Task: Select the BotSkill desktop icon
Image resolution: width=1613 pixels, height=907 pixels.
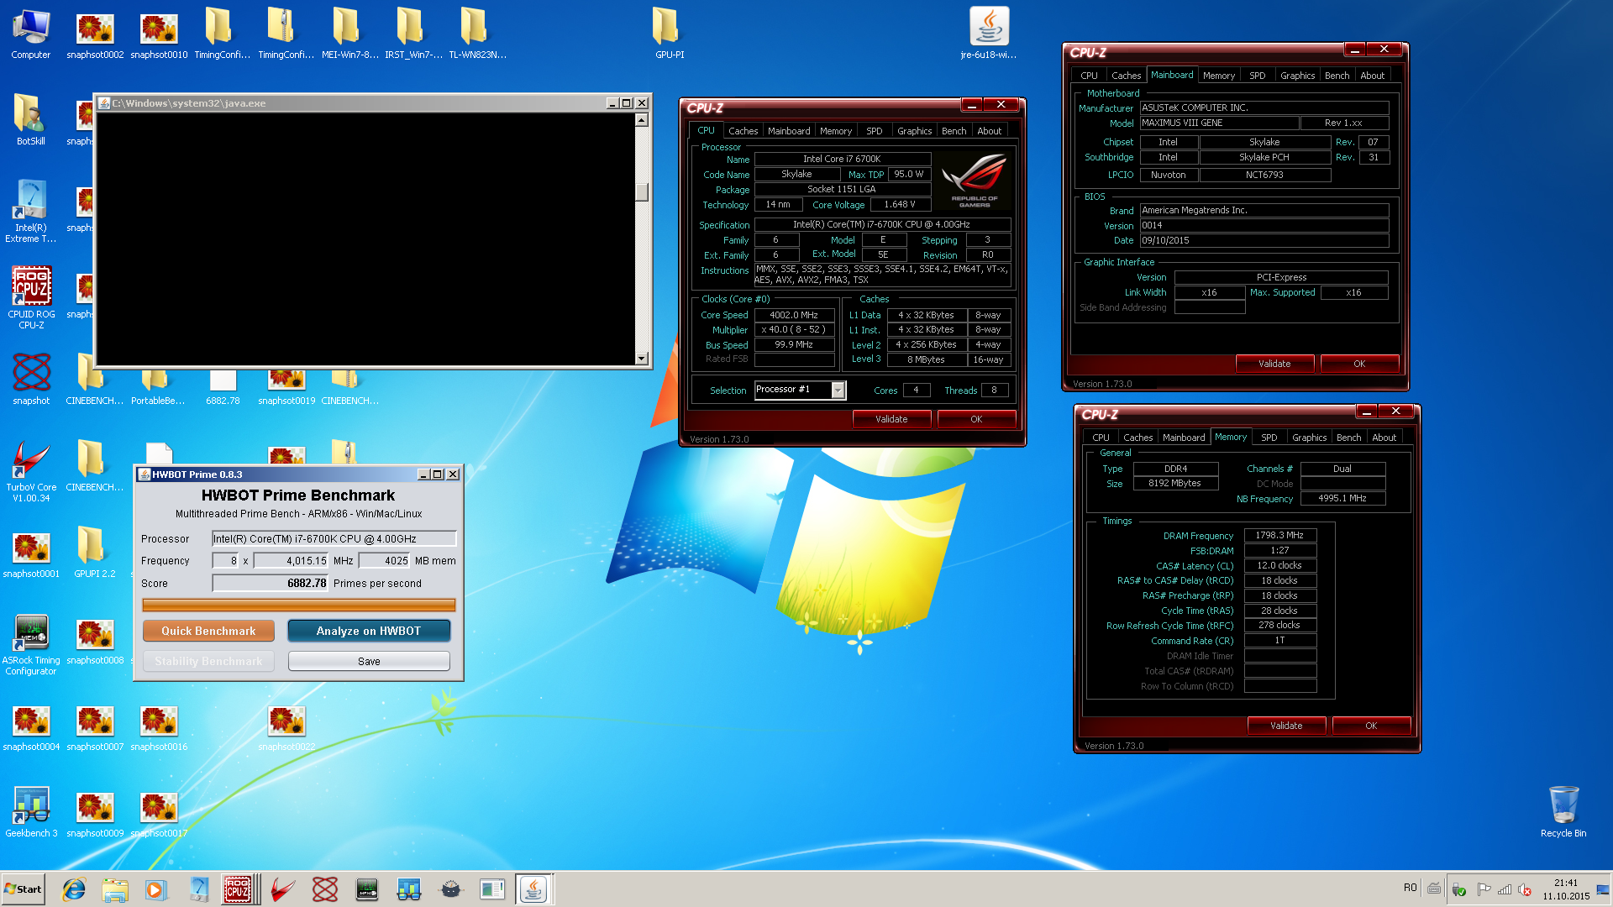Action: pyautogui.click(x=31, y=120)
